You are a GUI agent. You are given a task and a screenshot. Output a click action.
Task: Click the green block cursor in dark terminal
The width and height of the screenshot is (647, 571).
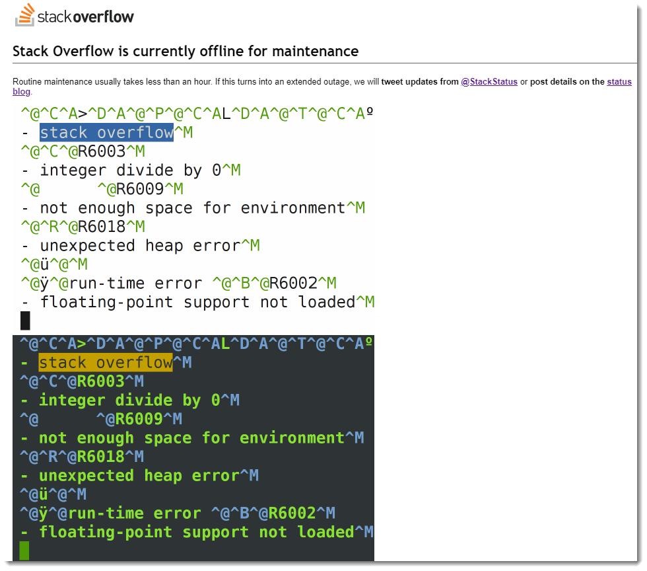pos(24,551)
